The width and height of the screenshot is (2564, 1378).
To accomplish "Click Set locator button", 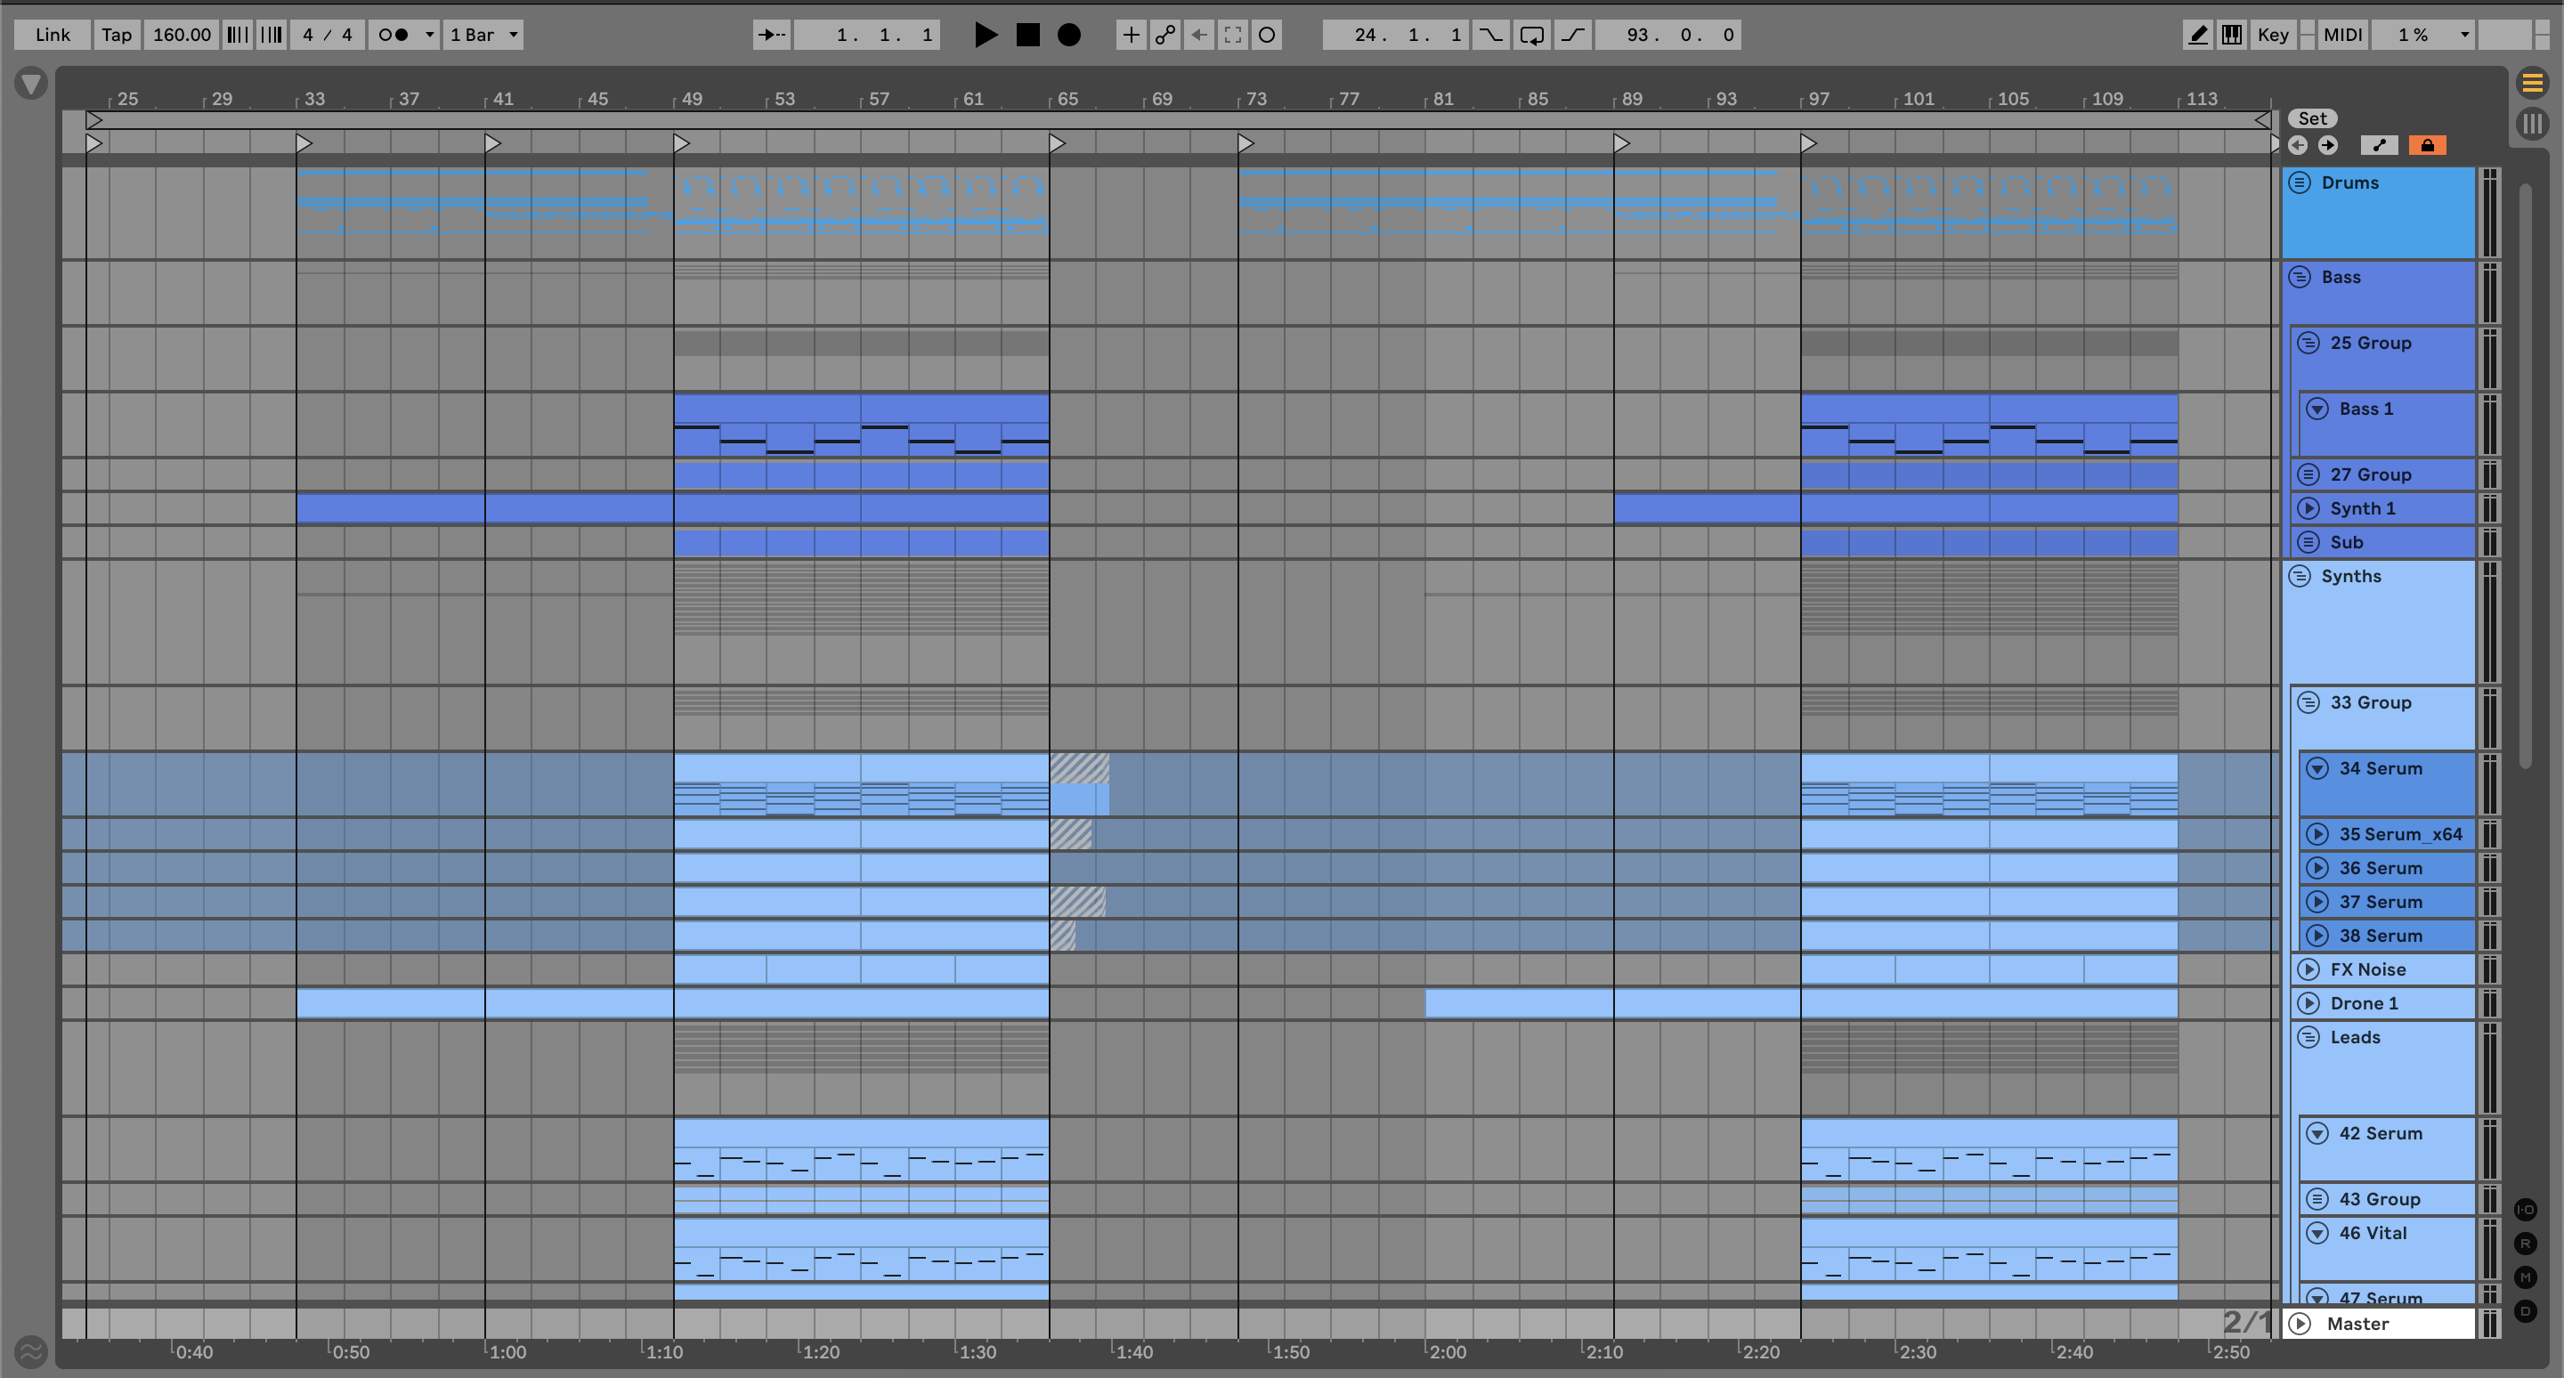I will point(2311,118).
